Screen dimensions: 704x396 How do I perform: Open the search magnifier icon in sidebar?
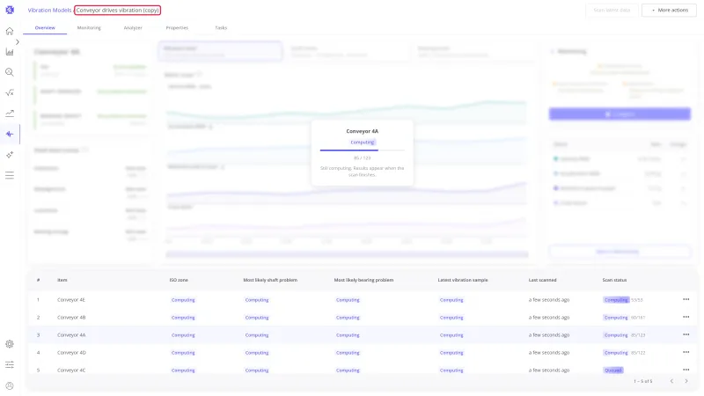point(10,72)
